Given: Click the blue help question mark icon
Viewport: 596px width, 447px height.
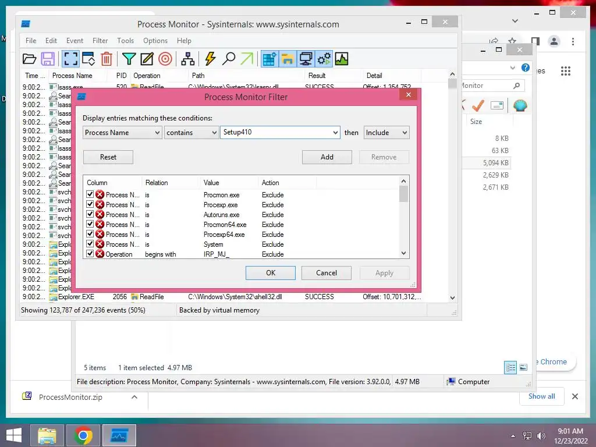Looking at the screenshot, I should (526, 68).
